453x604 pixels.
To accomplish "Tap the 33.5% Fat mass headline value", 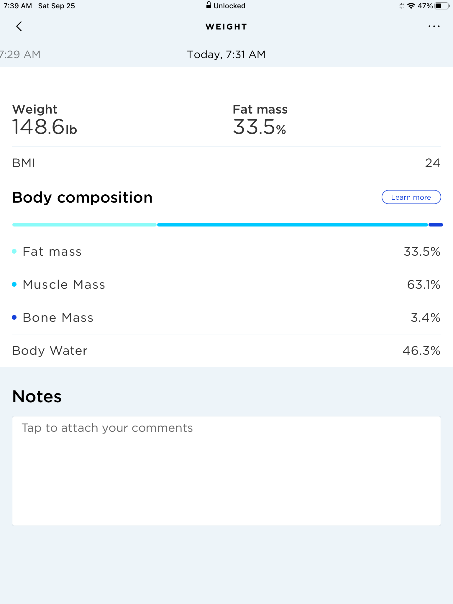I will (x=260, y=127).
